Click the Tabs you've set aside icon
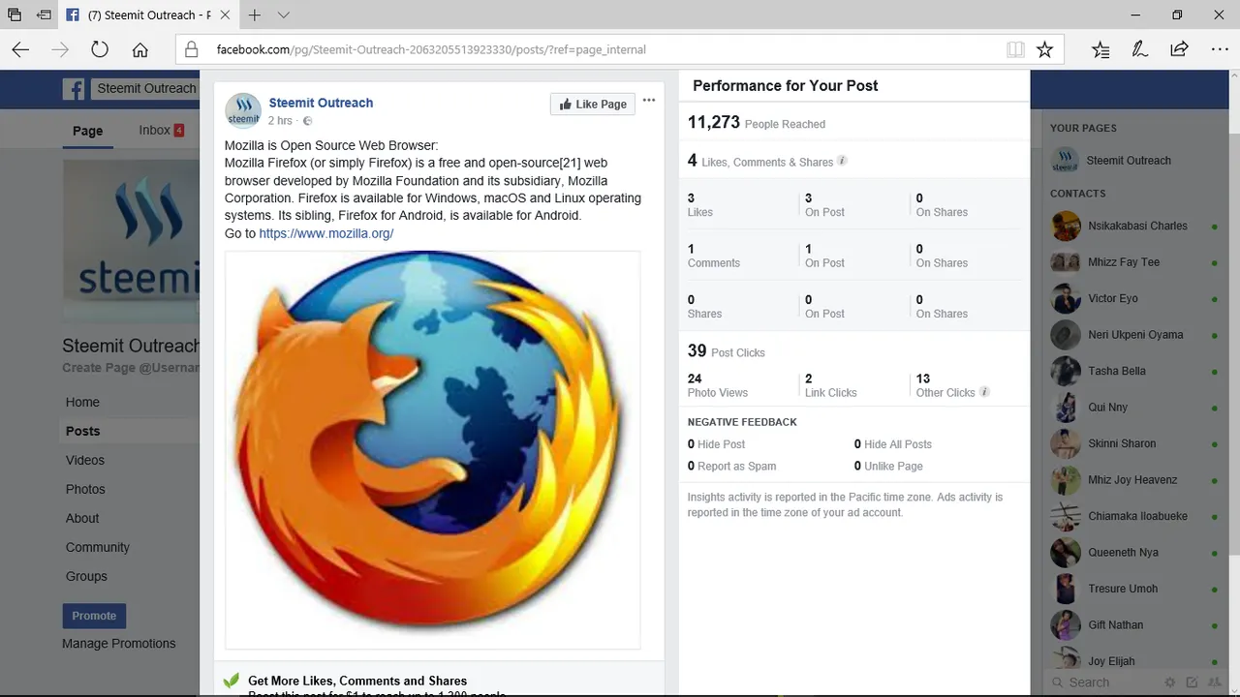This screenshot has width=1240, height=697. (x=15, y=15)
